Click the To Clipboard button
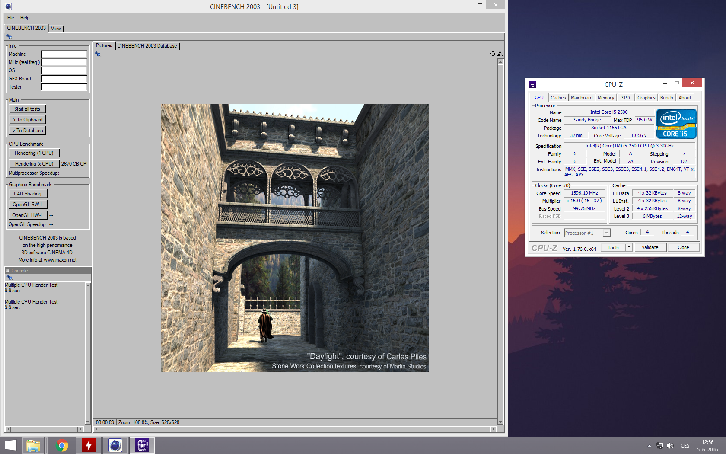 pyautogui.click(x=27, y=120)
